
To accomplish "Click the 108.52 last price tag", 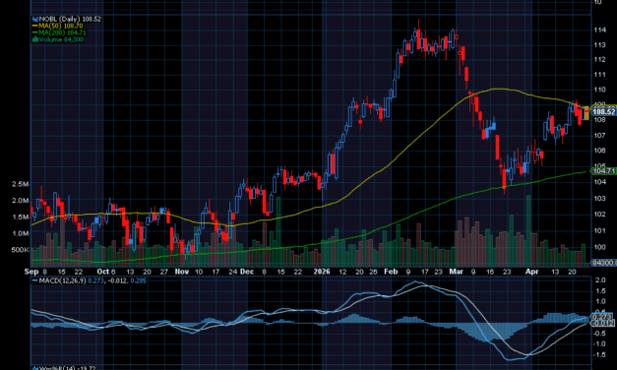I will [x=603, y=112].
